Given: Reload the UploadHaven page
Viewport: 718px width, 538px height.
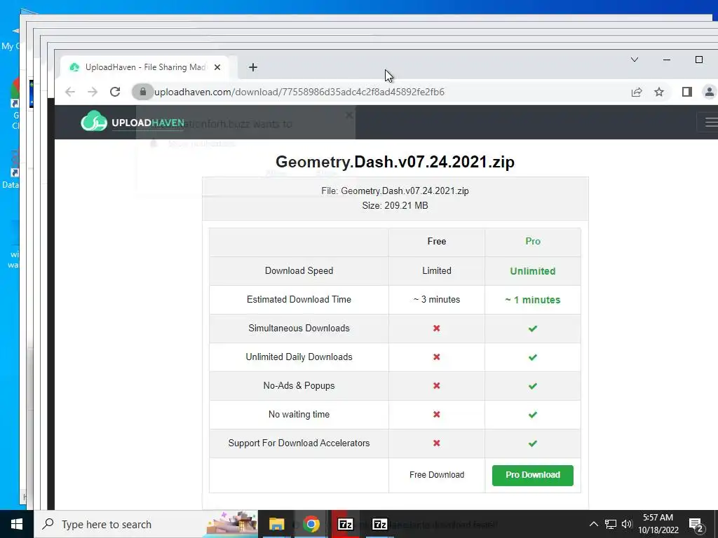Looking at the screenshot, I should [x=115, y=92].
